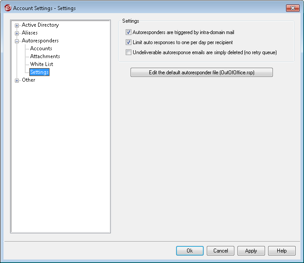Open the Accounts page under Autoresponders
Image resolution: width=304 pixels, height=263 pixels.
click(x=41, y=48)
